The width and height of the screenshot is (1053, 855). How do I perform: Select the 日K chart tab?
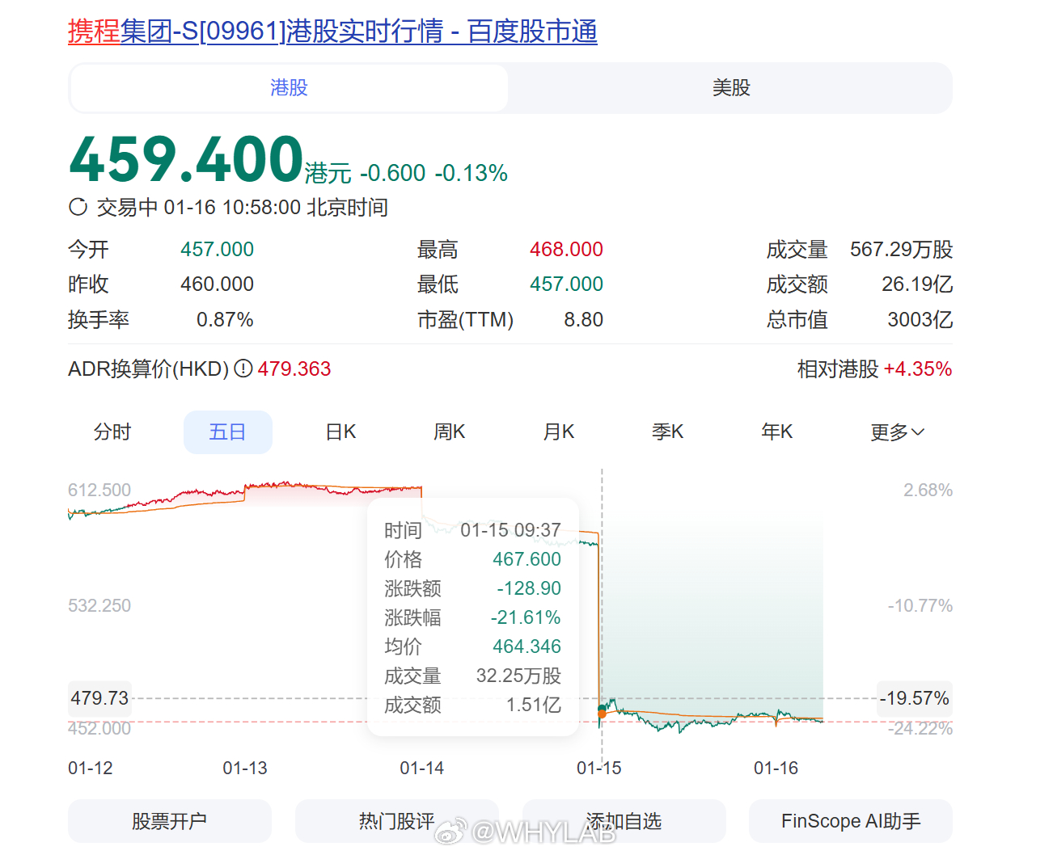pyautogui.click(x=340, y=432)
